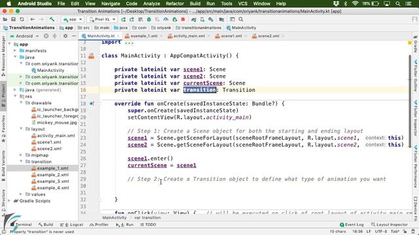419x235 pixels.
Task: Open the Pixel XL device dropdown
Action: pos(103,20)
